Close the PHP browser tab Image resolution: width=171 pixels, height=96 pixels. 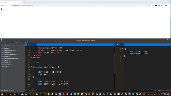point(21,2)
